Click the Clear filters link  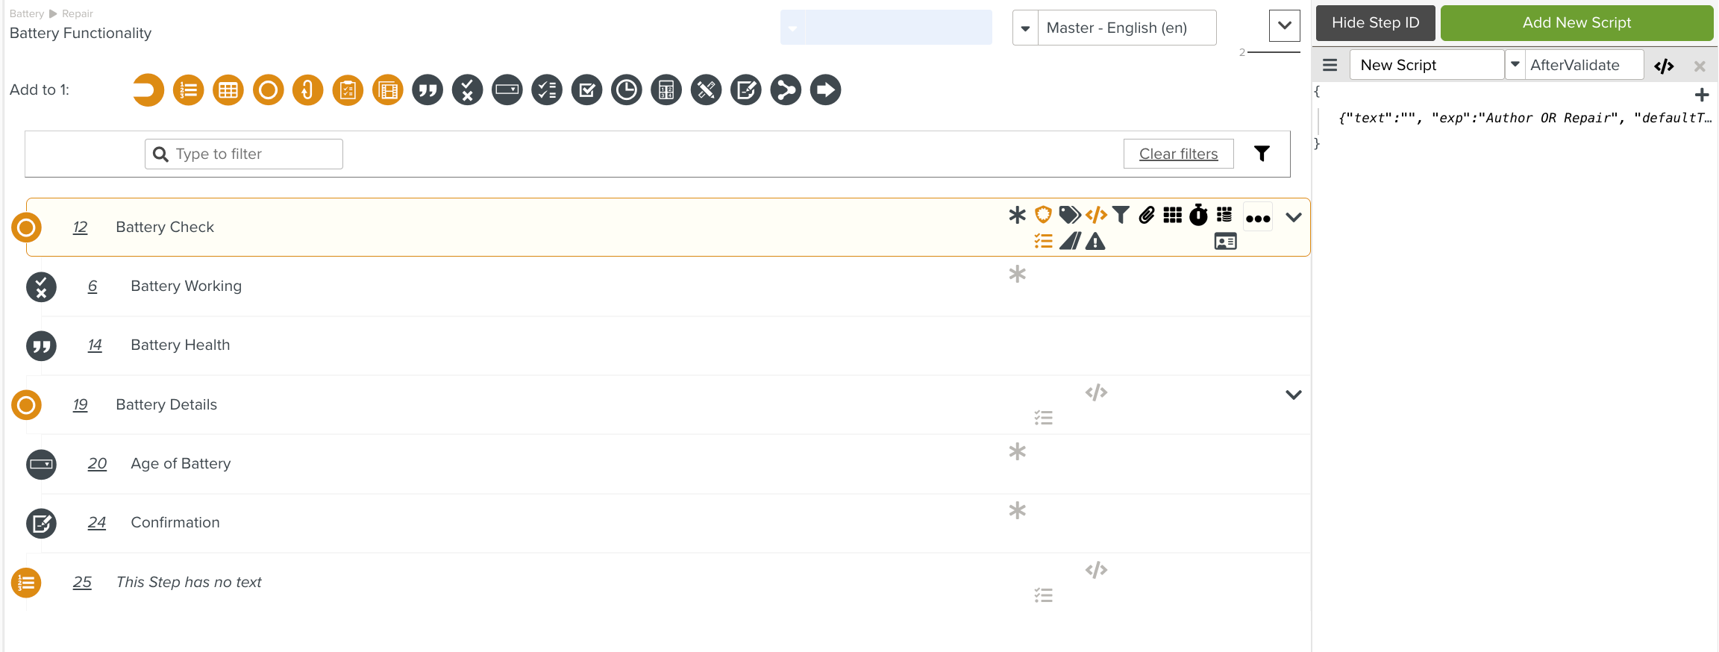(1178, 154)
